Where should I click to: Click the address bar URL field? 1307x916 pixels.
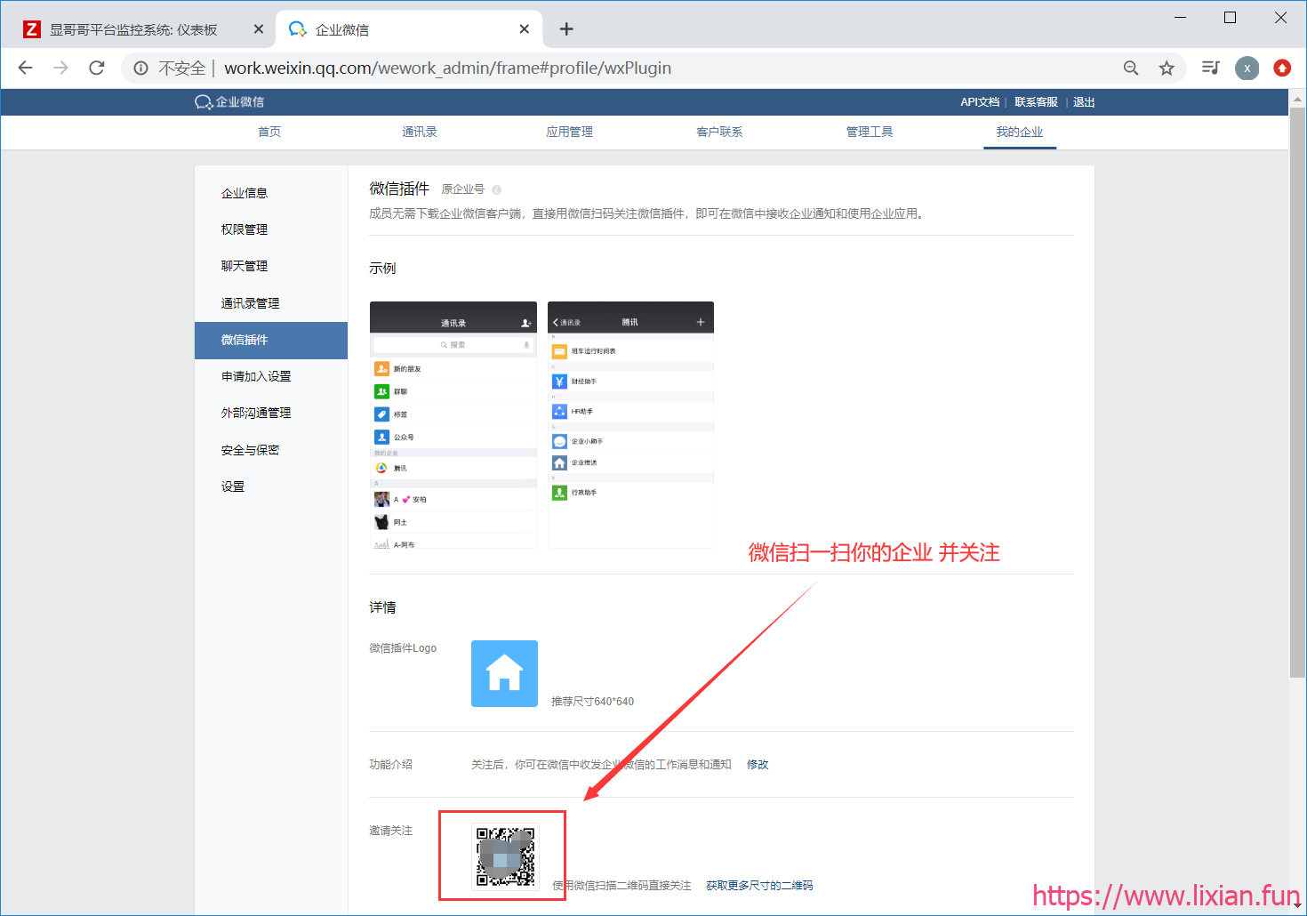tap(622, 68)
